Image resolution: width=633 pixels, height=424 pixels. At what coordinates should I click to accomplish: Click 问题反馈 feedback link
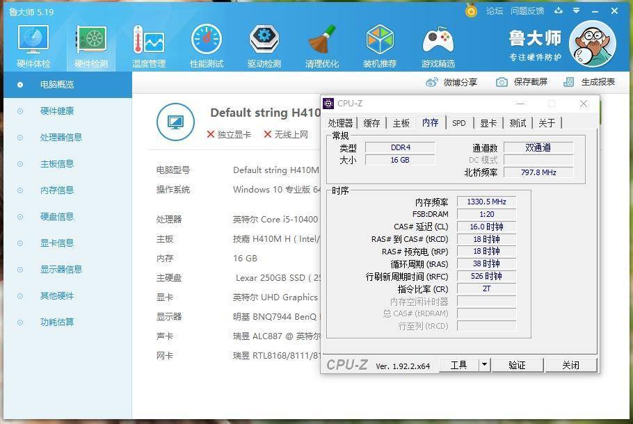pos(527,11)
